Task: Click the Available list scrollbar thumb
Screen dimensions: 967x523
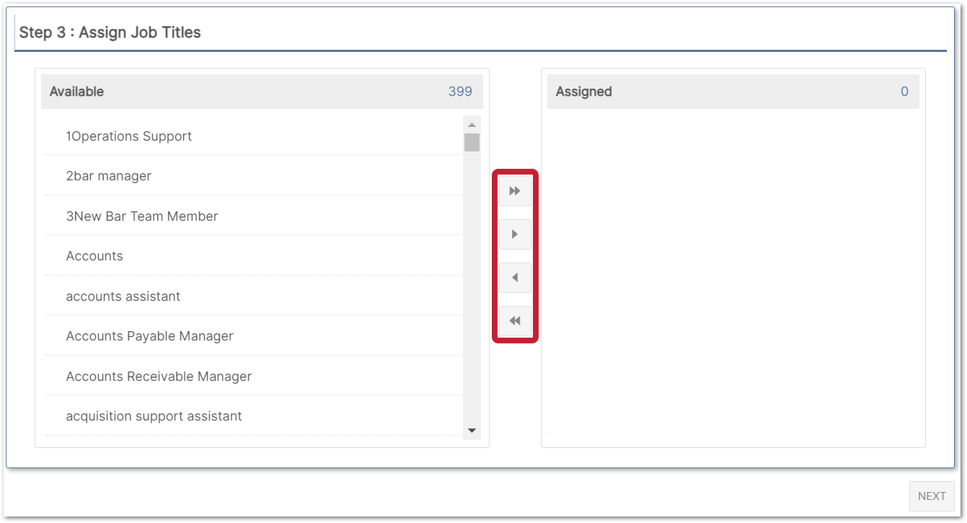Action: (x=472, y=142)
